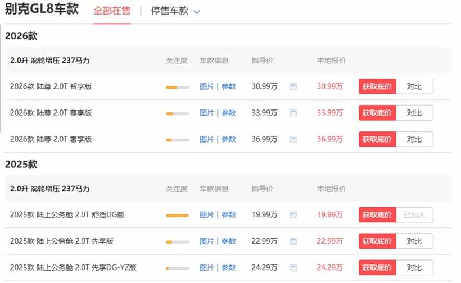This screenshot has width=461, height=283.
Task: Open 参数 link for 2025款 先享版
Action: point(229,241)
